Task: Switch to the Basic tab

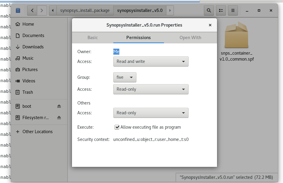Action: [x=93, y=38]
